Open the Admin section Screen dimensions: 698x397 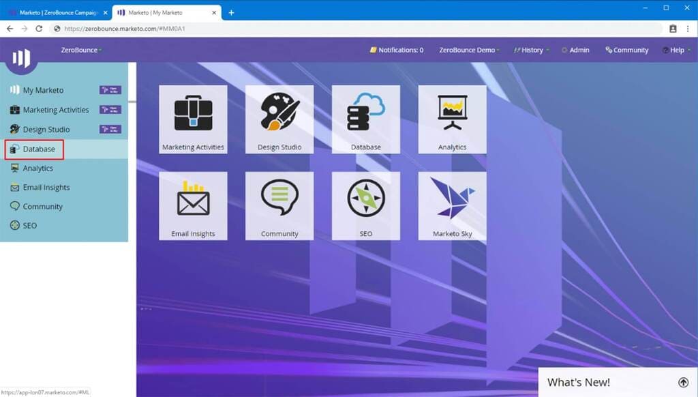[x=575, y=50]
